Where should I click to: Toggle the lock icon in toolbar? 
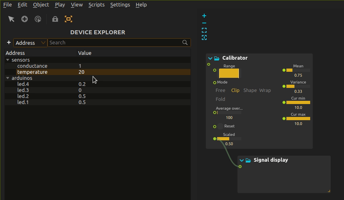[55, 19]
